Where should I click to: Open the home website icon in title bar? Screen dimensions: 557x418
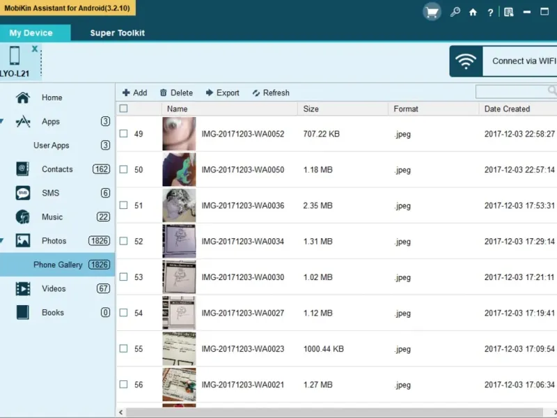point(473,13)
